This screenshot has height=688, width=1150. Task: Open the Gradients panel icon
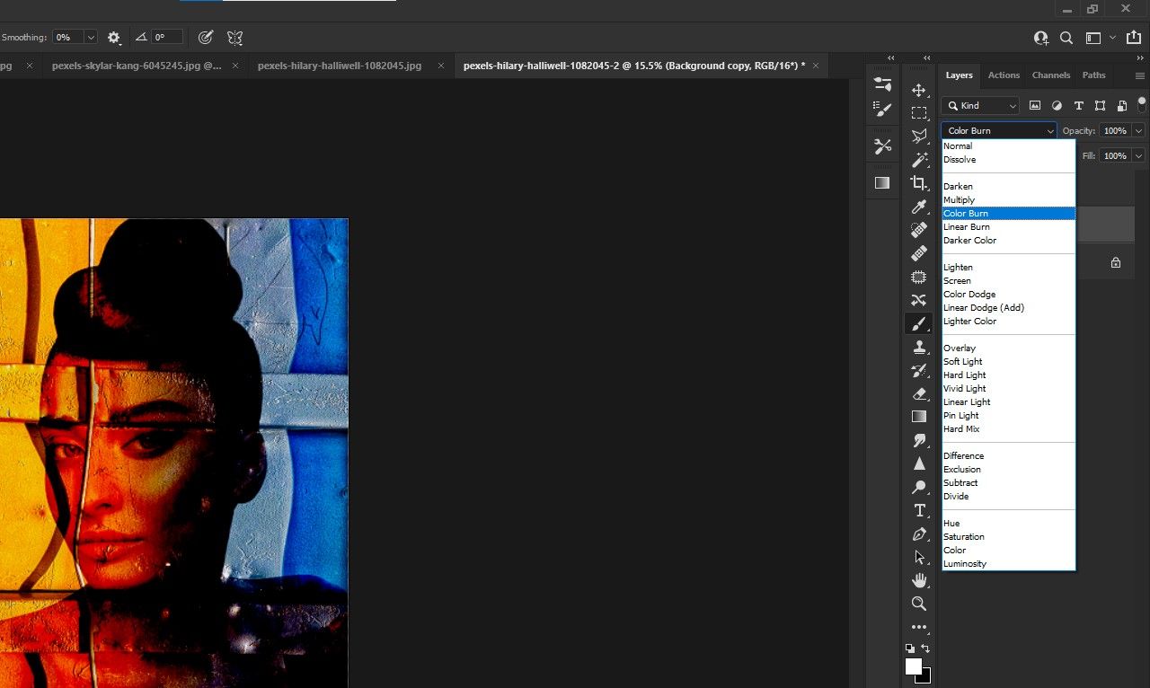[882, 182]
